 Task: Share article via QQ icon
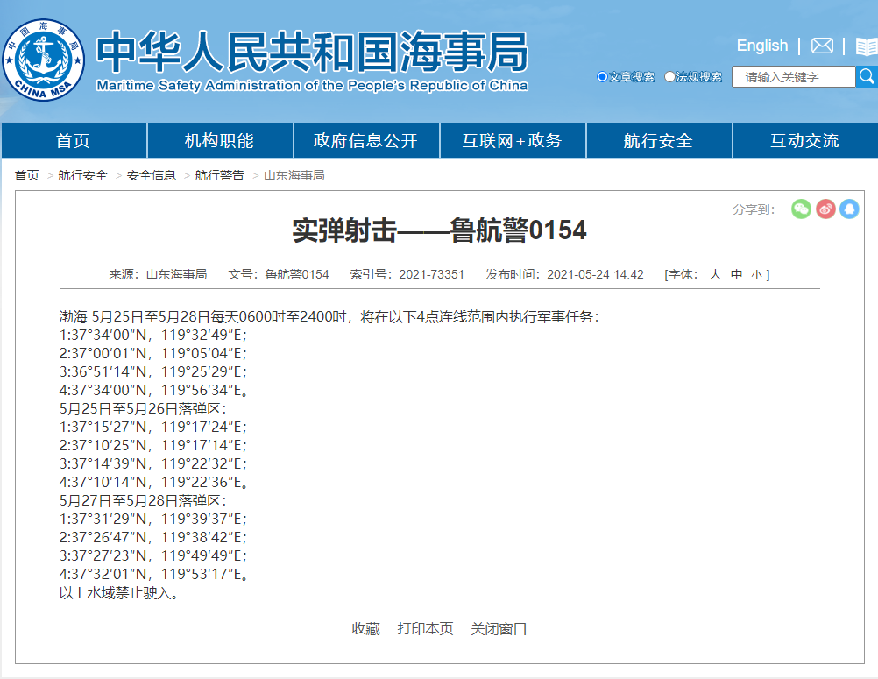pyautogui.click(x=849, y=209)
